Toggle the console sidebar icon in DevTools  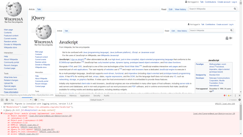click(x=2, y=100)
